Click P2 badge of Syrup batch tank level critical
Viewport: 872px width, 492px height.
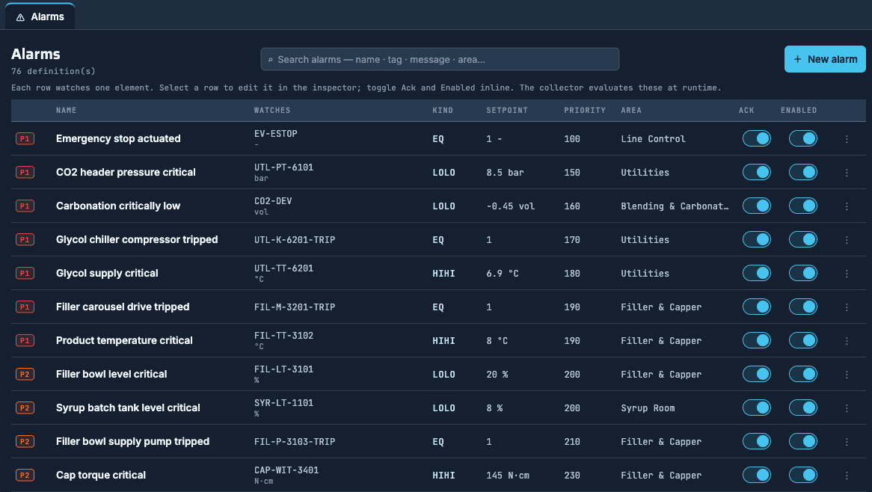pyautogui.click(x=25, y=408)
